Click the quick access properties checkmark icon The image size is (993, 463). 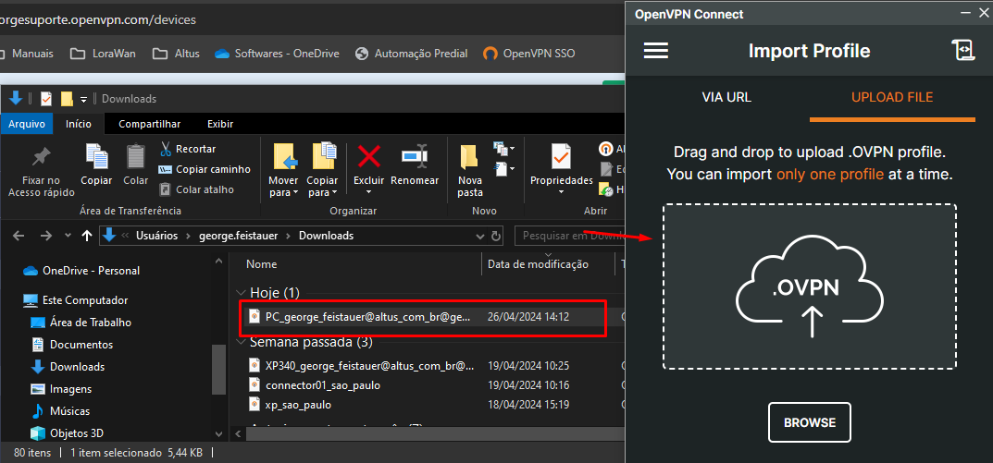[x=45, y=99]
